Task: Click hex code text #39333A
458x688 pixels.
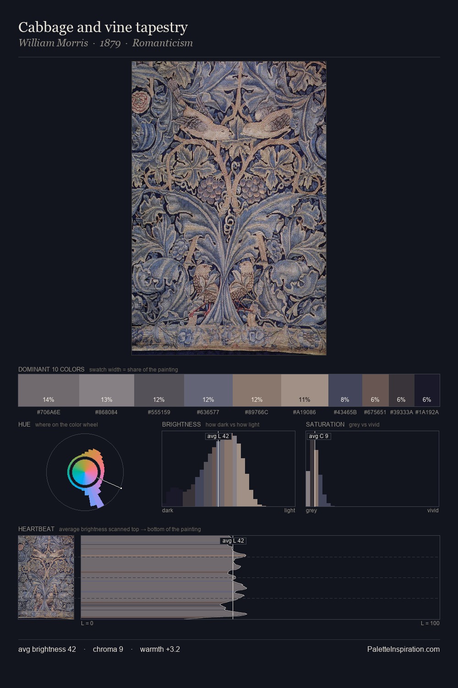Action: [x=402, y=412]
